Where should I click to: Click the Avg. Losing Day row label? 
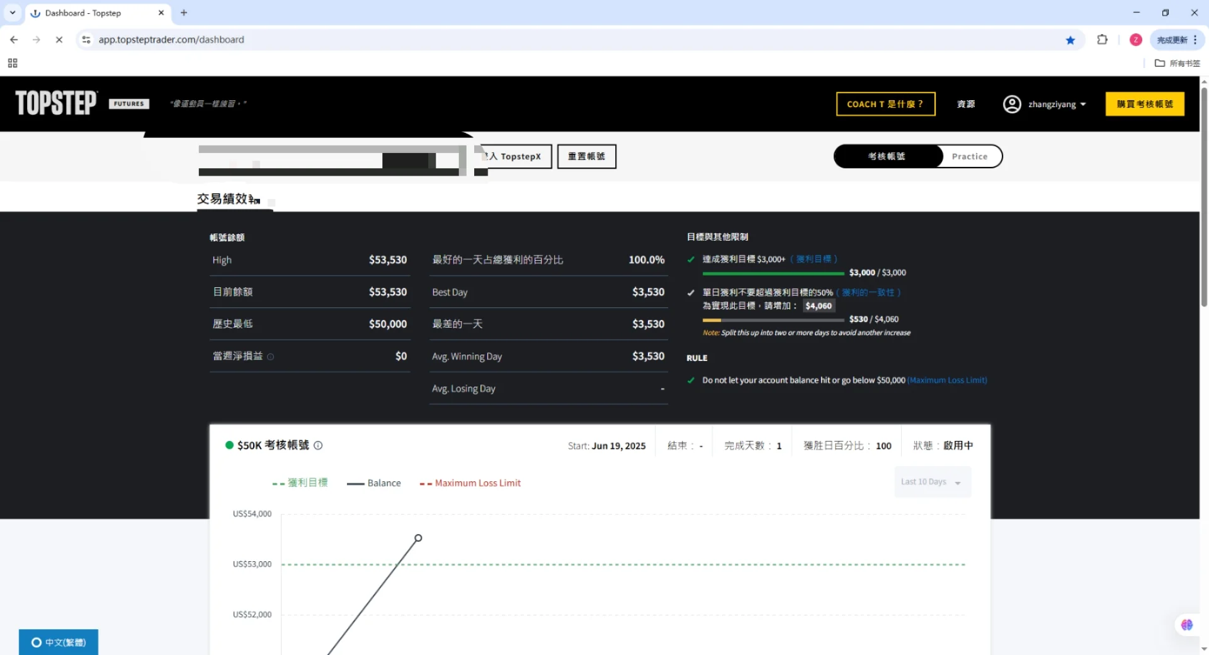pos(463,389)
